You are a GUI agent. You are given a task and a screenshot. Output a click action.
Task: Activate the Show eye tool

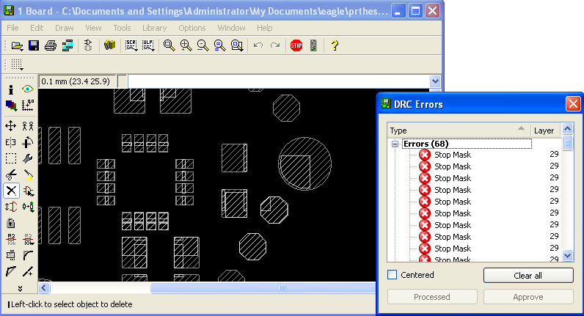point(28,89)
